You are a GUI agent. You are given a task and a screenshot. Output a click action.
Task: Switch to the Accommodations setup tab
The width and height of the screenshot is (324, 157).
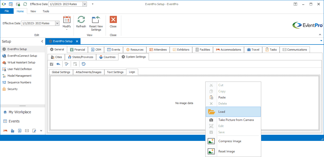pos(228,50)
